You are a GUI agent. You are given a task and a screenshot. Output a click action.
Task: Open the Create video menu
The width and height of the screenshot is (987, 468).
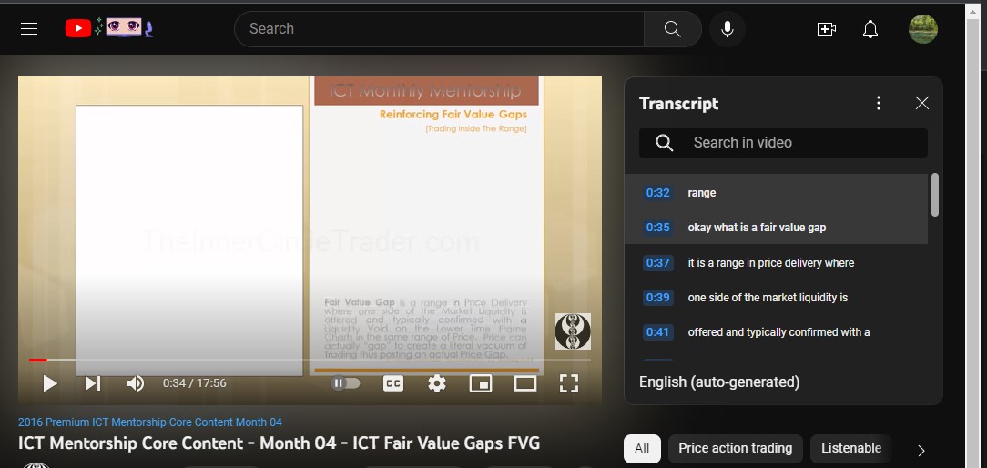(826, 29)
